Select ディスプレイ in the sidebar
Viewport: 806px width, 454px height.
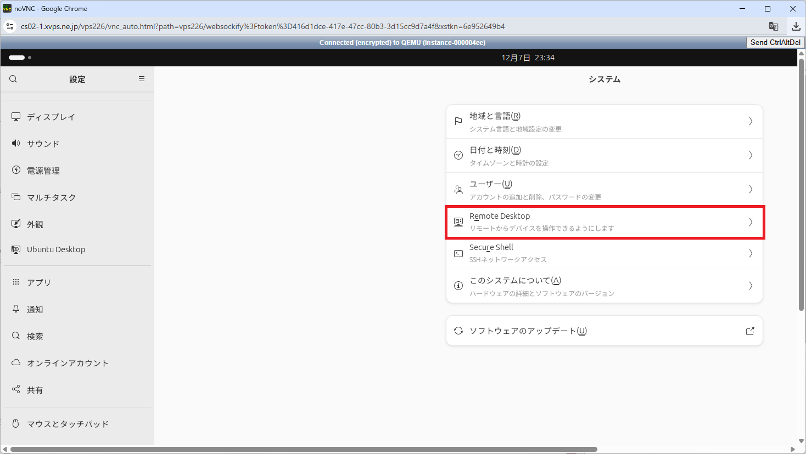pyautogui.click(x=51, y=117)
